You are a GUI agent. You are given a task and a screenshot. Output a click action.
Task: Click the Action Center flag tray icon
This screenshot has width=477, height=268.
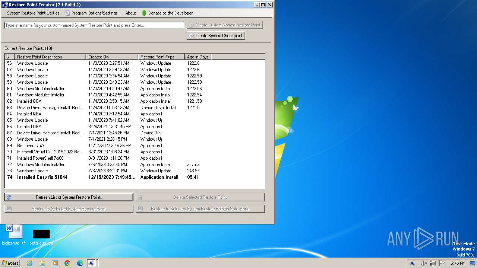point(441,263)
